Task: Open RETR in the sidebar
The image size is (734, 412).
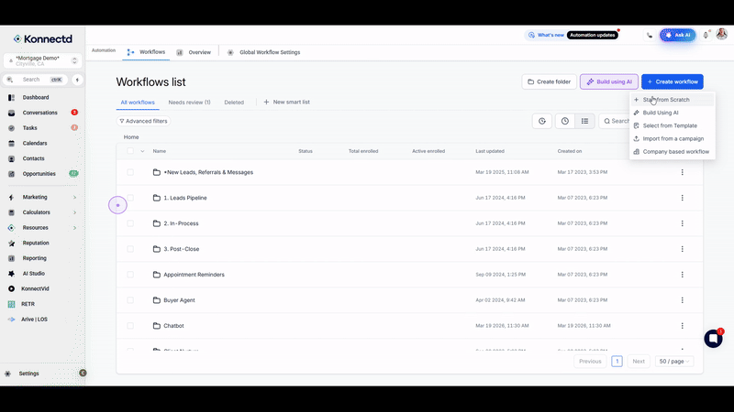Action: coord(28,304)
